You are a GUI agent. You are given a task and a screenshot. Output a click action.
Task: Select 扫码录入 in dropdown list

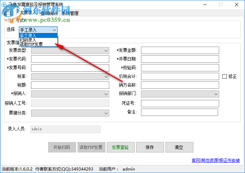38,40
